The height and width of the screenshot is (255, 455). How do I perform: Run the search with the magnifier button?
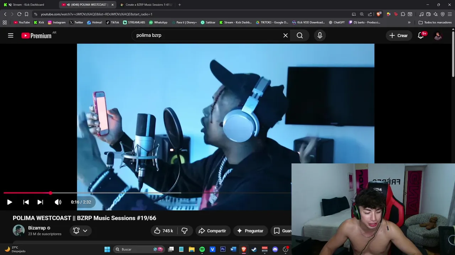tap(300, 35)
